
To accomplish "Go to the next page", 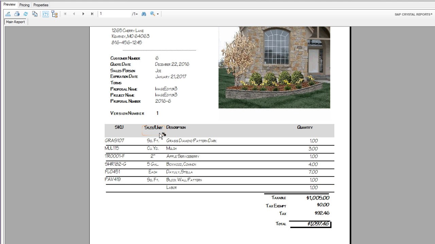I will tap(83, 14).
